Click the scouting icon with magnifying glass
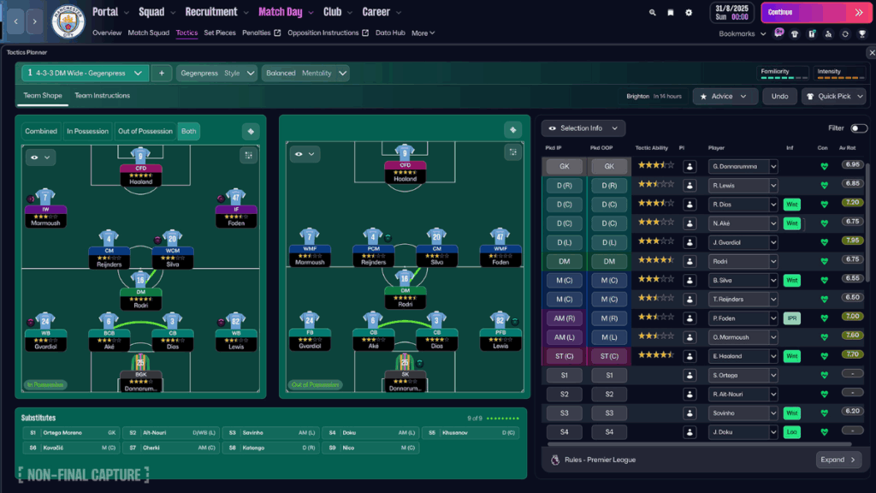The height and width of the screenshot is (493, 876). (828, 33)
